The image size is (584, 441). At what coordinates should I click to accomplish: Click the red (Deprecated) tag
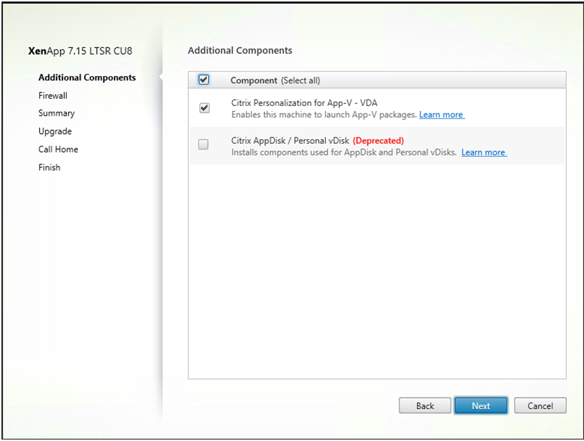pyautogui.click(x=378, y=140)
